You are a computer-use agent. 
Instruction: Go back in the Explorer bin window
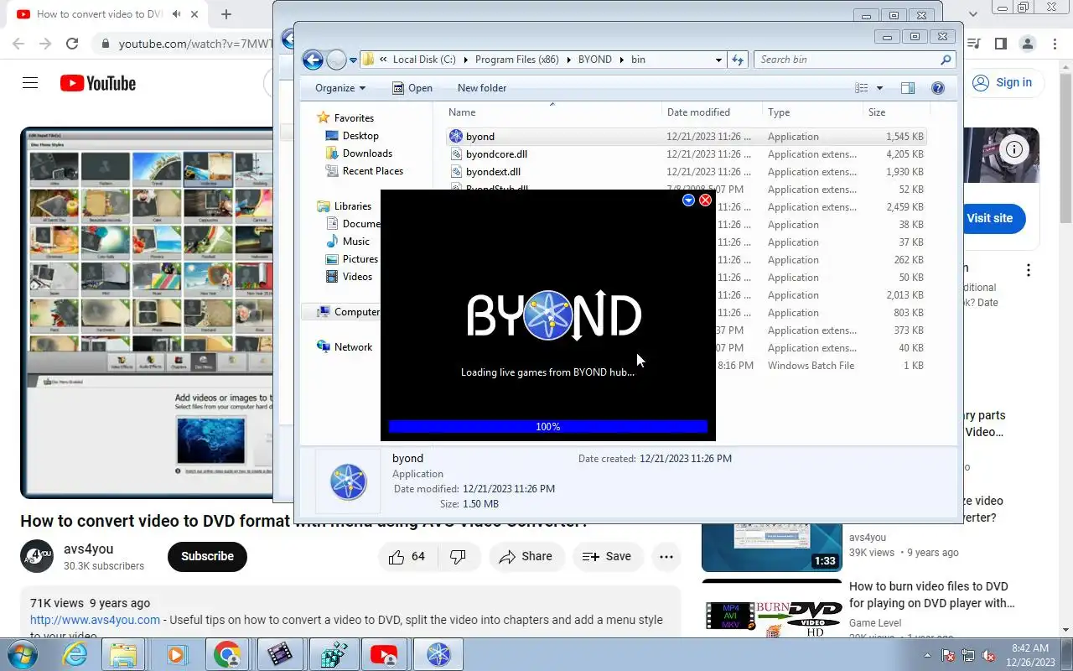[313, 60]
